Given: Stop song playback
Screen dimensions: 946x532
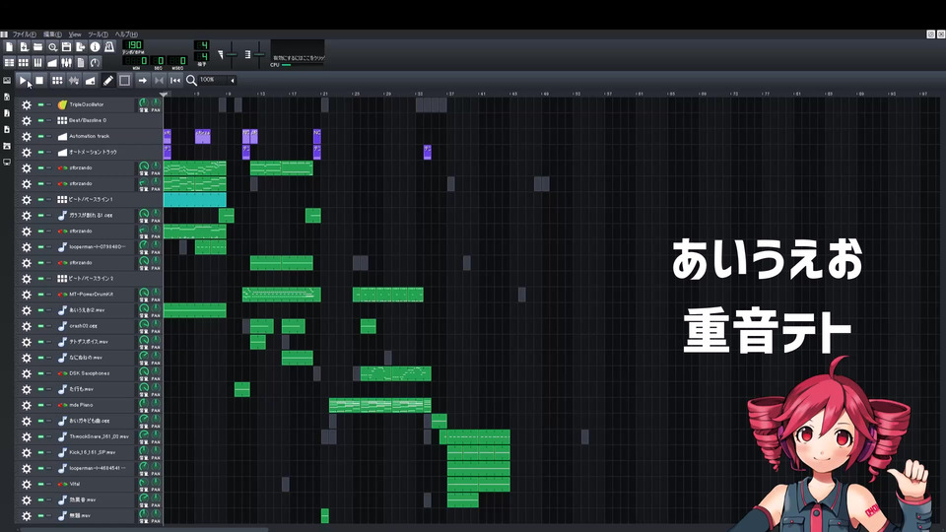Looking at the screenshot, I should click(39, 80).
